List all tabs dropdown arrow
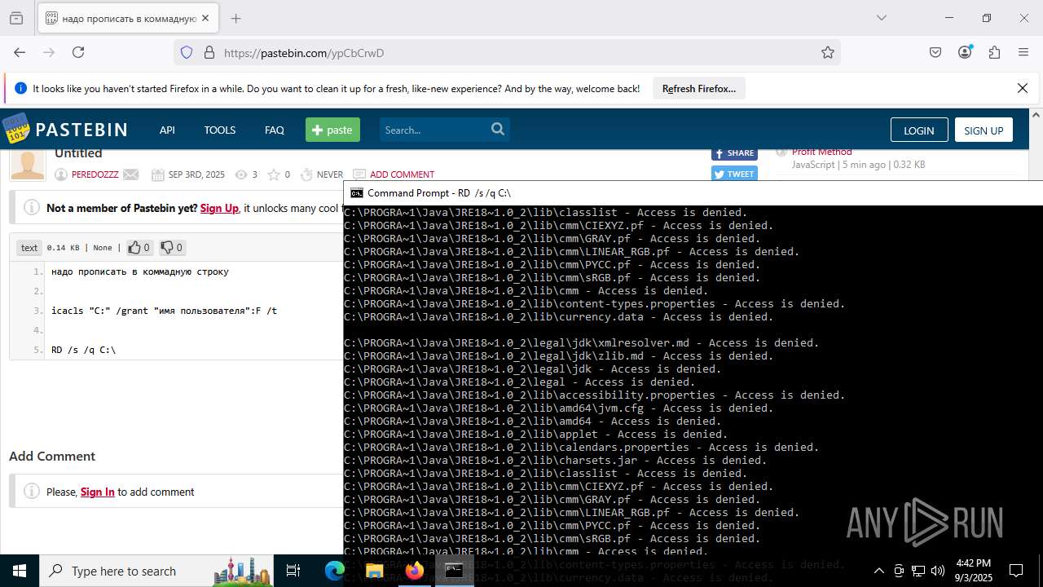The image size is (1043, 587). click(881, 18)
